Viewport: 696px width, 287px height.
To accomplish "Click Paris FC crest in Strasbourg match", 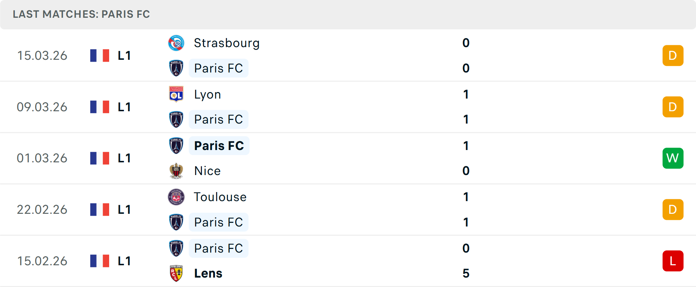I will pos(176,68).
